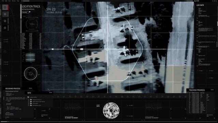Open Decoding Process three-dot menu
The image size is (218, 123).
[30, 88]
